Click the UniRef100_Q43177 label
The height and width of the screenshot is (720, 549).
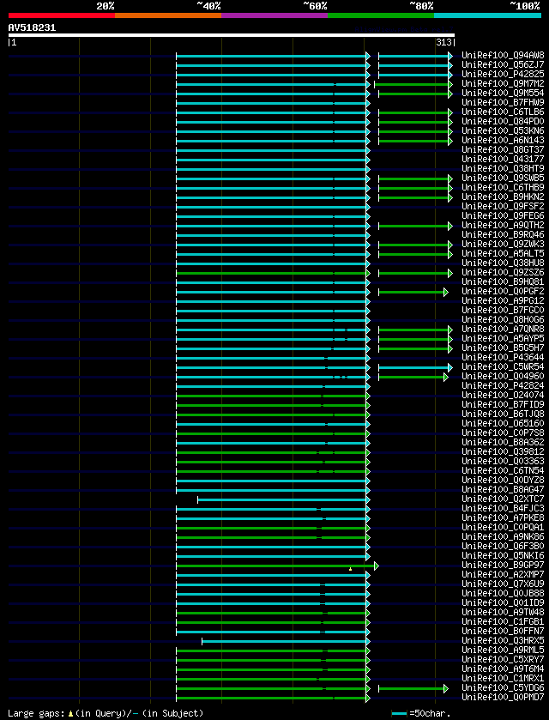[503, 160]
